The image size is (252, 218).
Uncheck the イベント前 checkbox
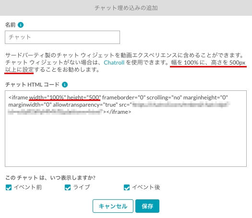[9, 187]
